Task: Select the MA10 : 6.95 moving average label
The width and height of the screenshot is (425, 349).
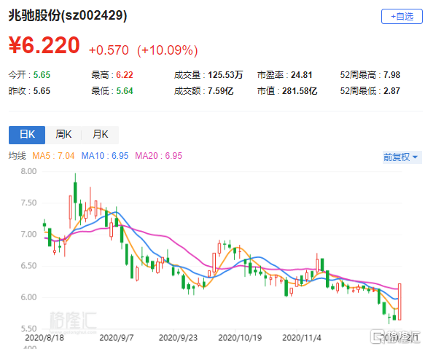Action: pos(105,156)
